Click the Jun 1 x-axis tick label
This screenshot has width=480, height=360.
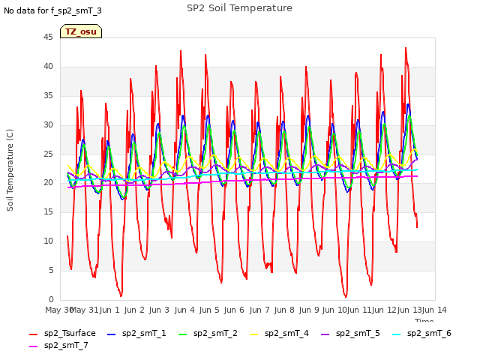click(109, 310)
